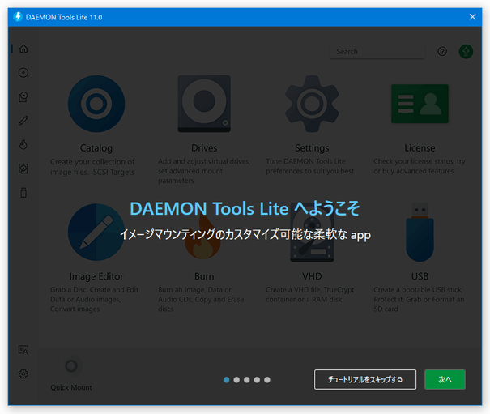Image resolution: width=490 pixels, height=414 pixels.
Task: Open the VHD hard disk tile
Action: (x=312, y=232)
